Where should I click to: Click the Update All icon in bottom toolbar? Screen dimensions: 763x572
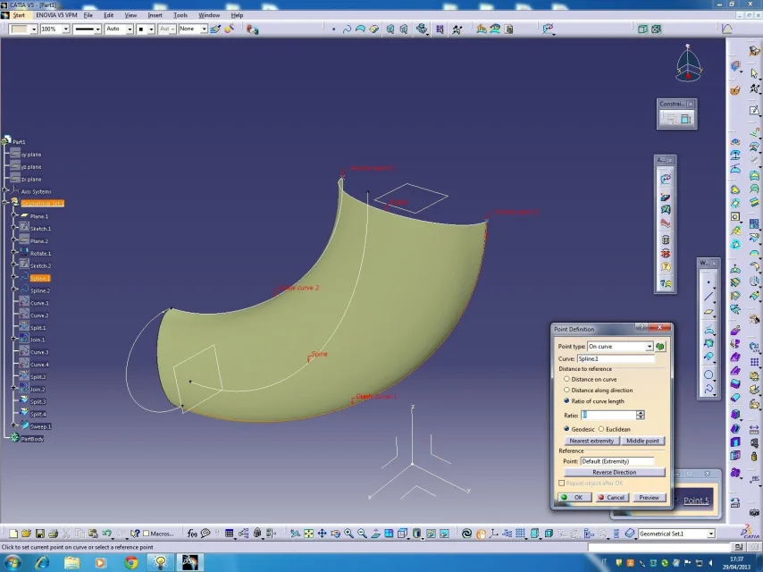tap(466, 534)
